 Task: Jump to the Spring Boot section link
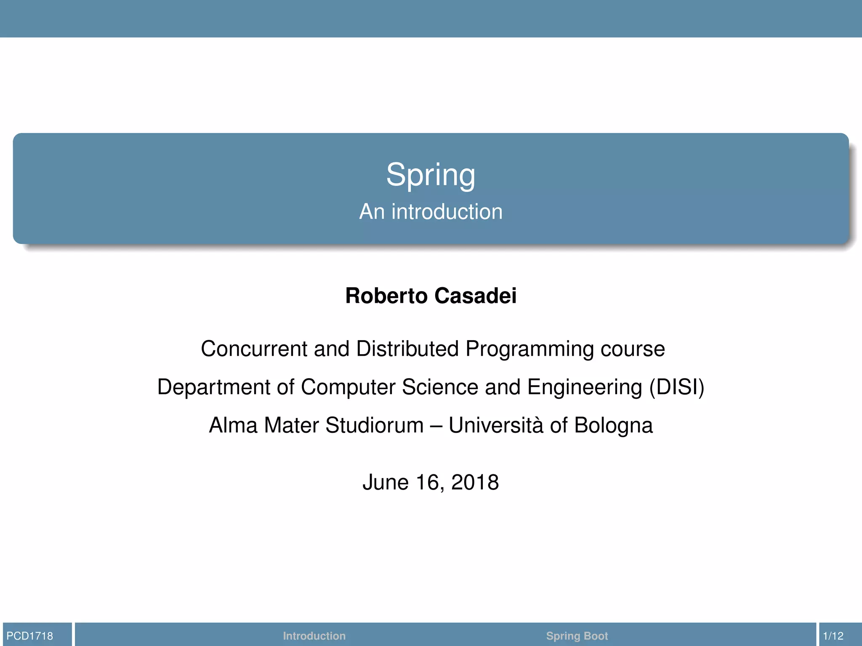tap(577, 635)
